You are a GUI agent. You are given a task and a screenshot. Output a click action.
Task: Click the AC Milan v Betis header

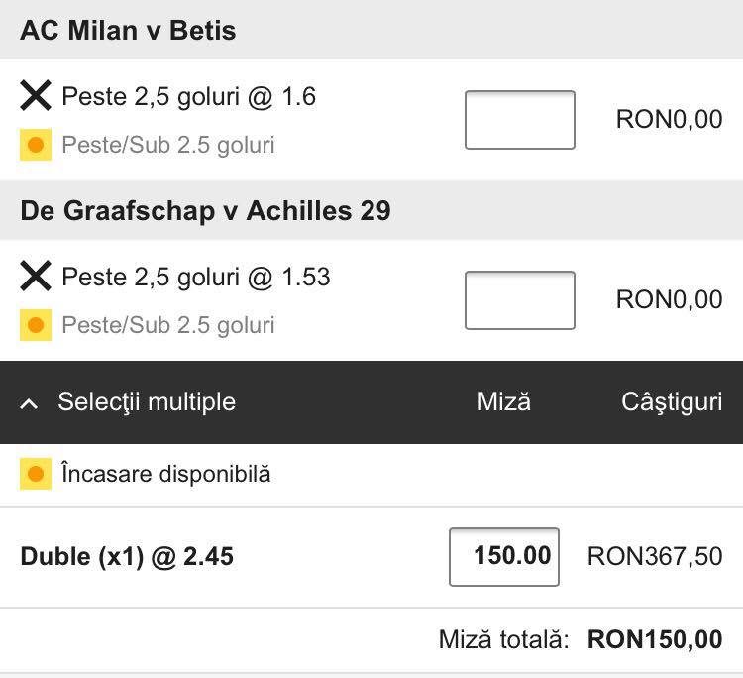pyautogui.click(x=128, y=31)
